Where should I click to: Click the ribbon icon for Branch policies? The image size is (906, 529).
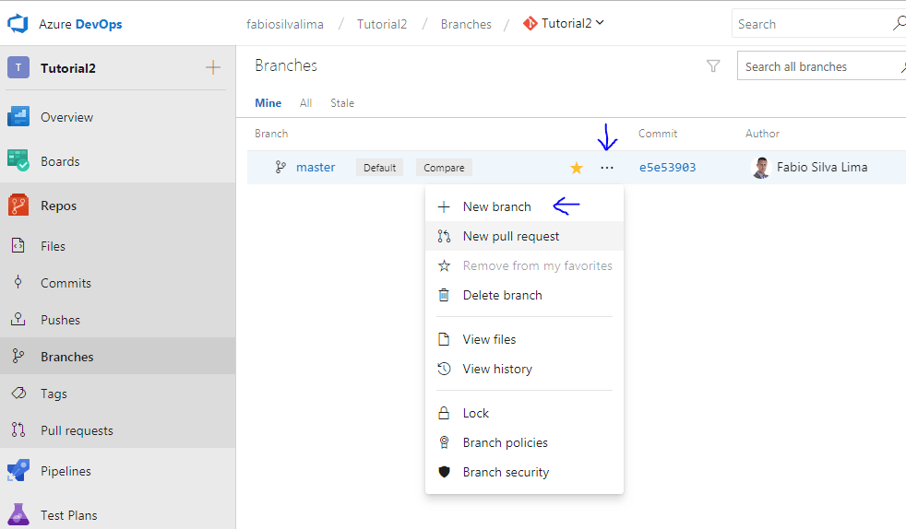444,442
